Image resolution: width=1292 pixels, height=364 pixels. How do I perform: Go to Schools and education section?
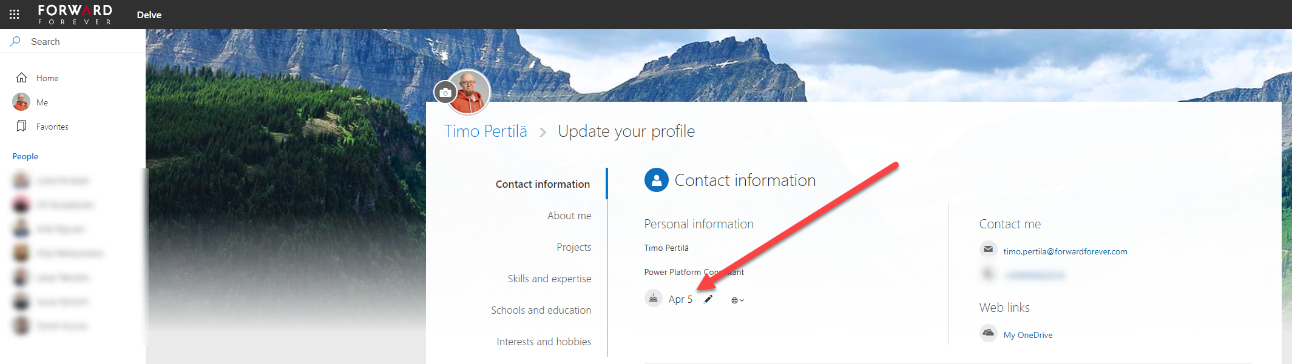(x=541, y=310)
